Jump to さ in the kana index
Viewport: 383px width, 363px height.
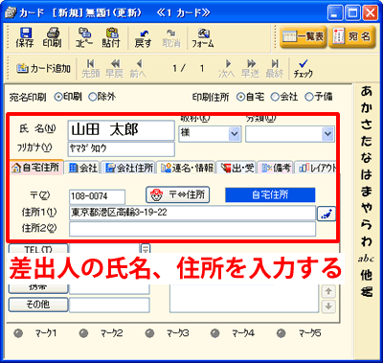coord(367,125)
